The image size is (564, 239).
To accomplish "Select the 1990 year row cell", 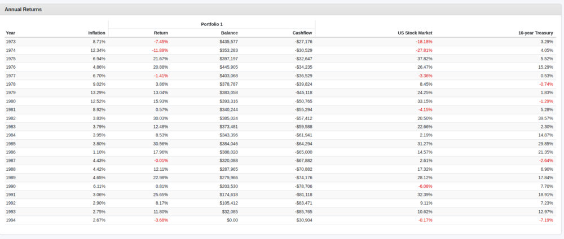I will (x=11, y=186).
